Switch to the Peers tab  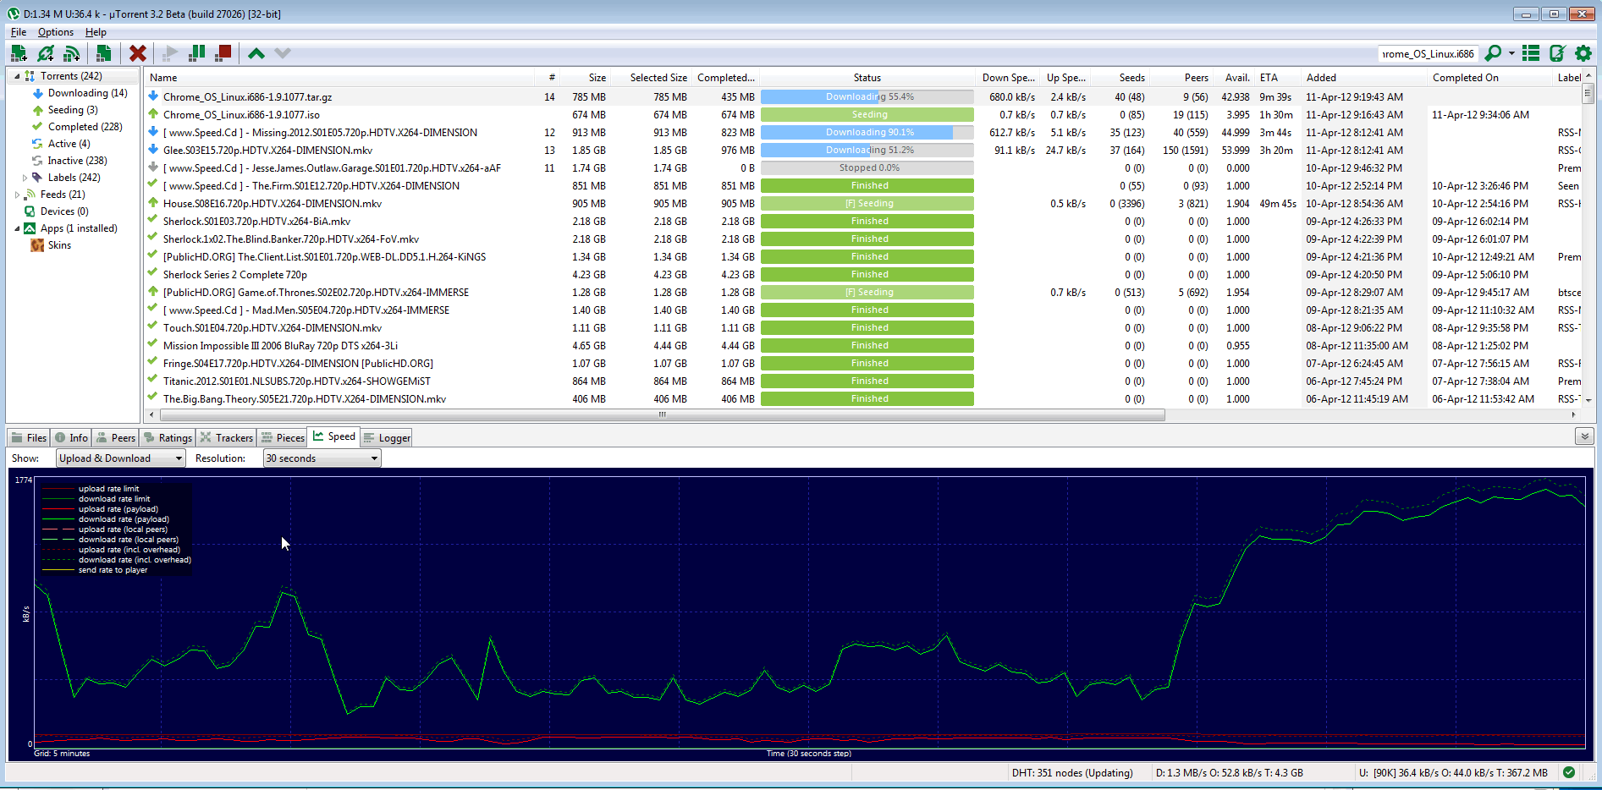[x=116, y=437]
